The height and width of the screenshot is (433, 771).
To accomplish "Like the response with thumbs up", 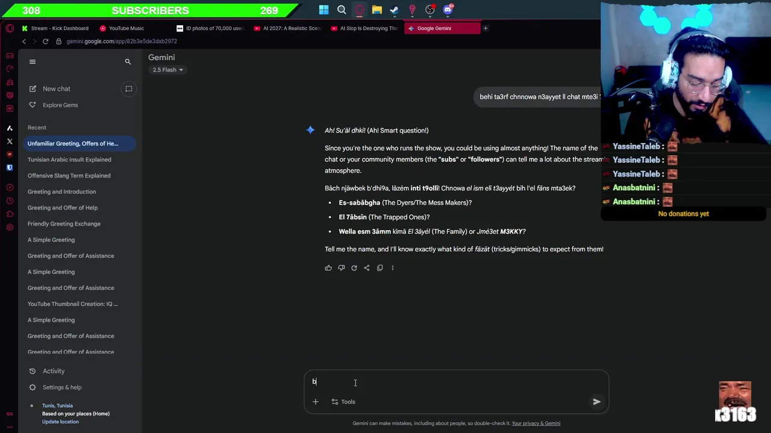I will click(328, 268).
